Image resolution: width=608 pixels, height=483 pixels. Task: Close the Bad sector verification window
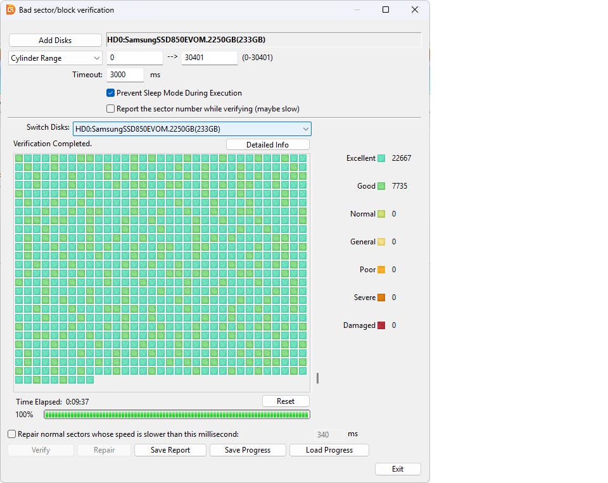click(x=415, y=10)
